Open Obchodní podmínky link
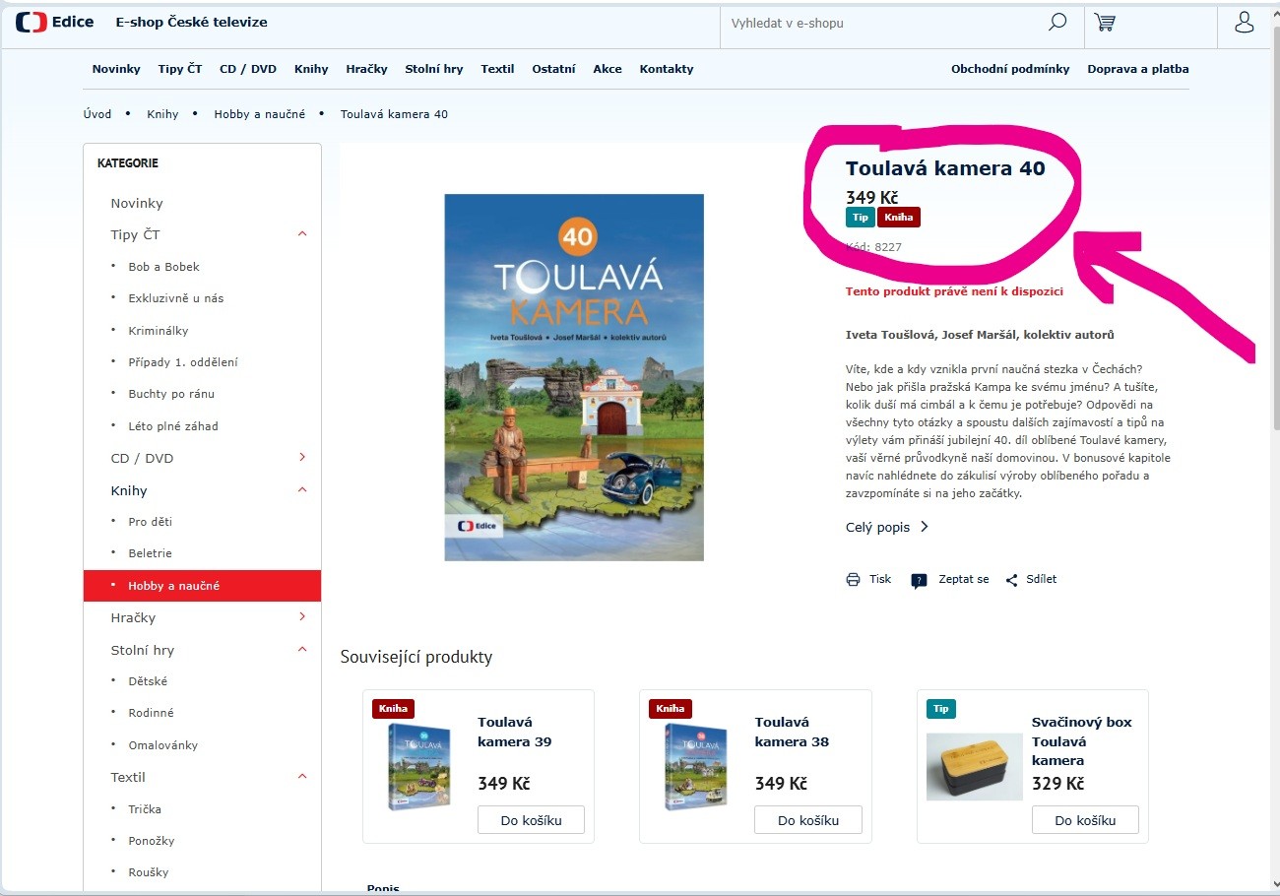This screenshot has width=1280, height=896. [1010, 69]
